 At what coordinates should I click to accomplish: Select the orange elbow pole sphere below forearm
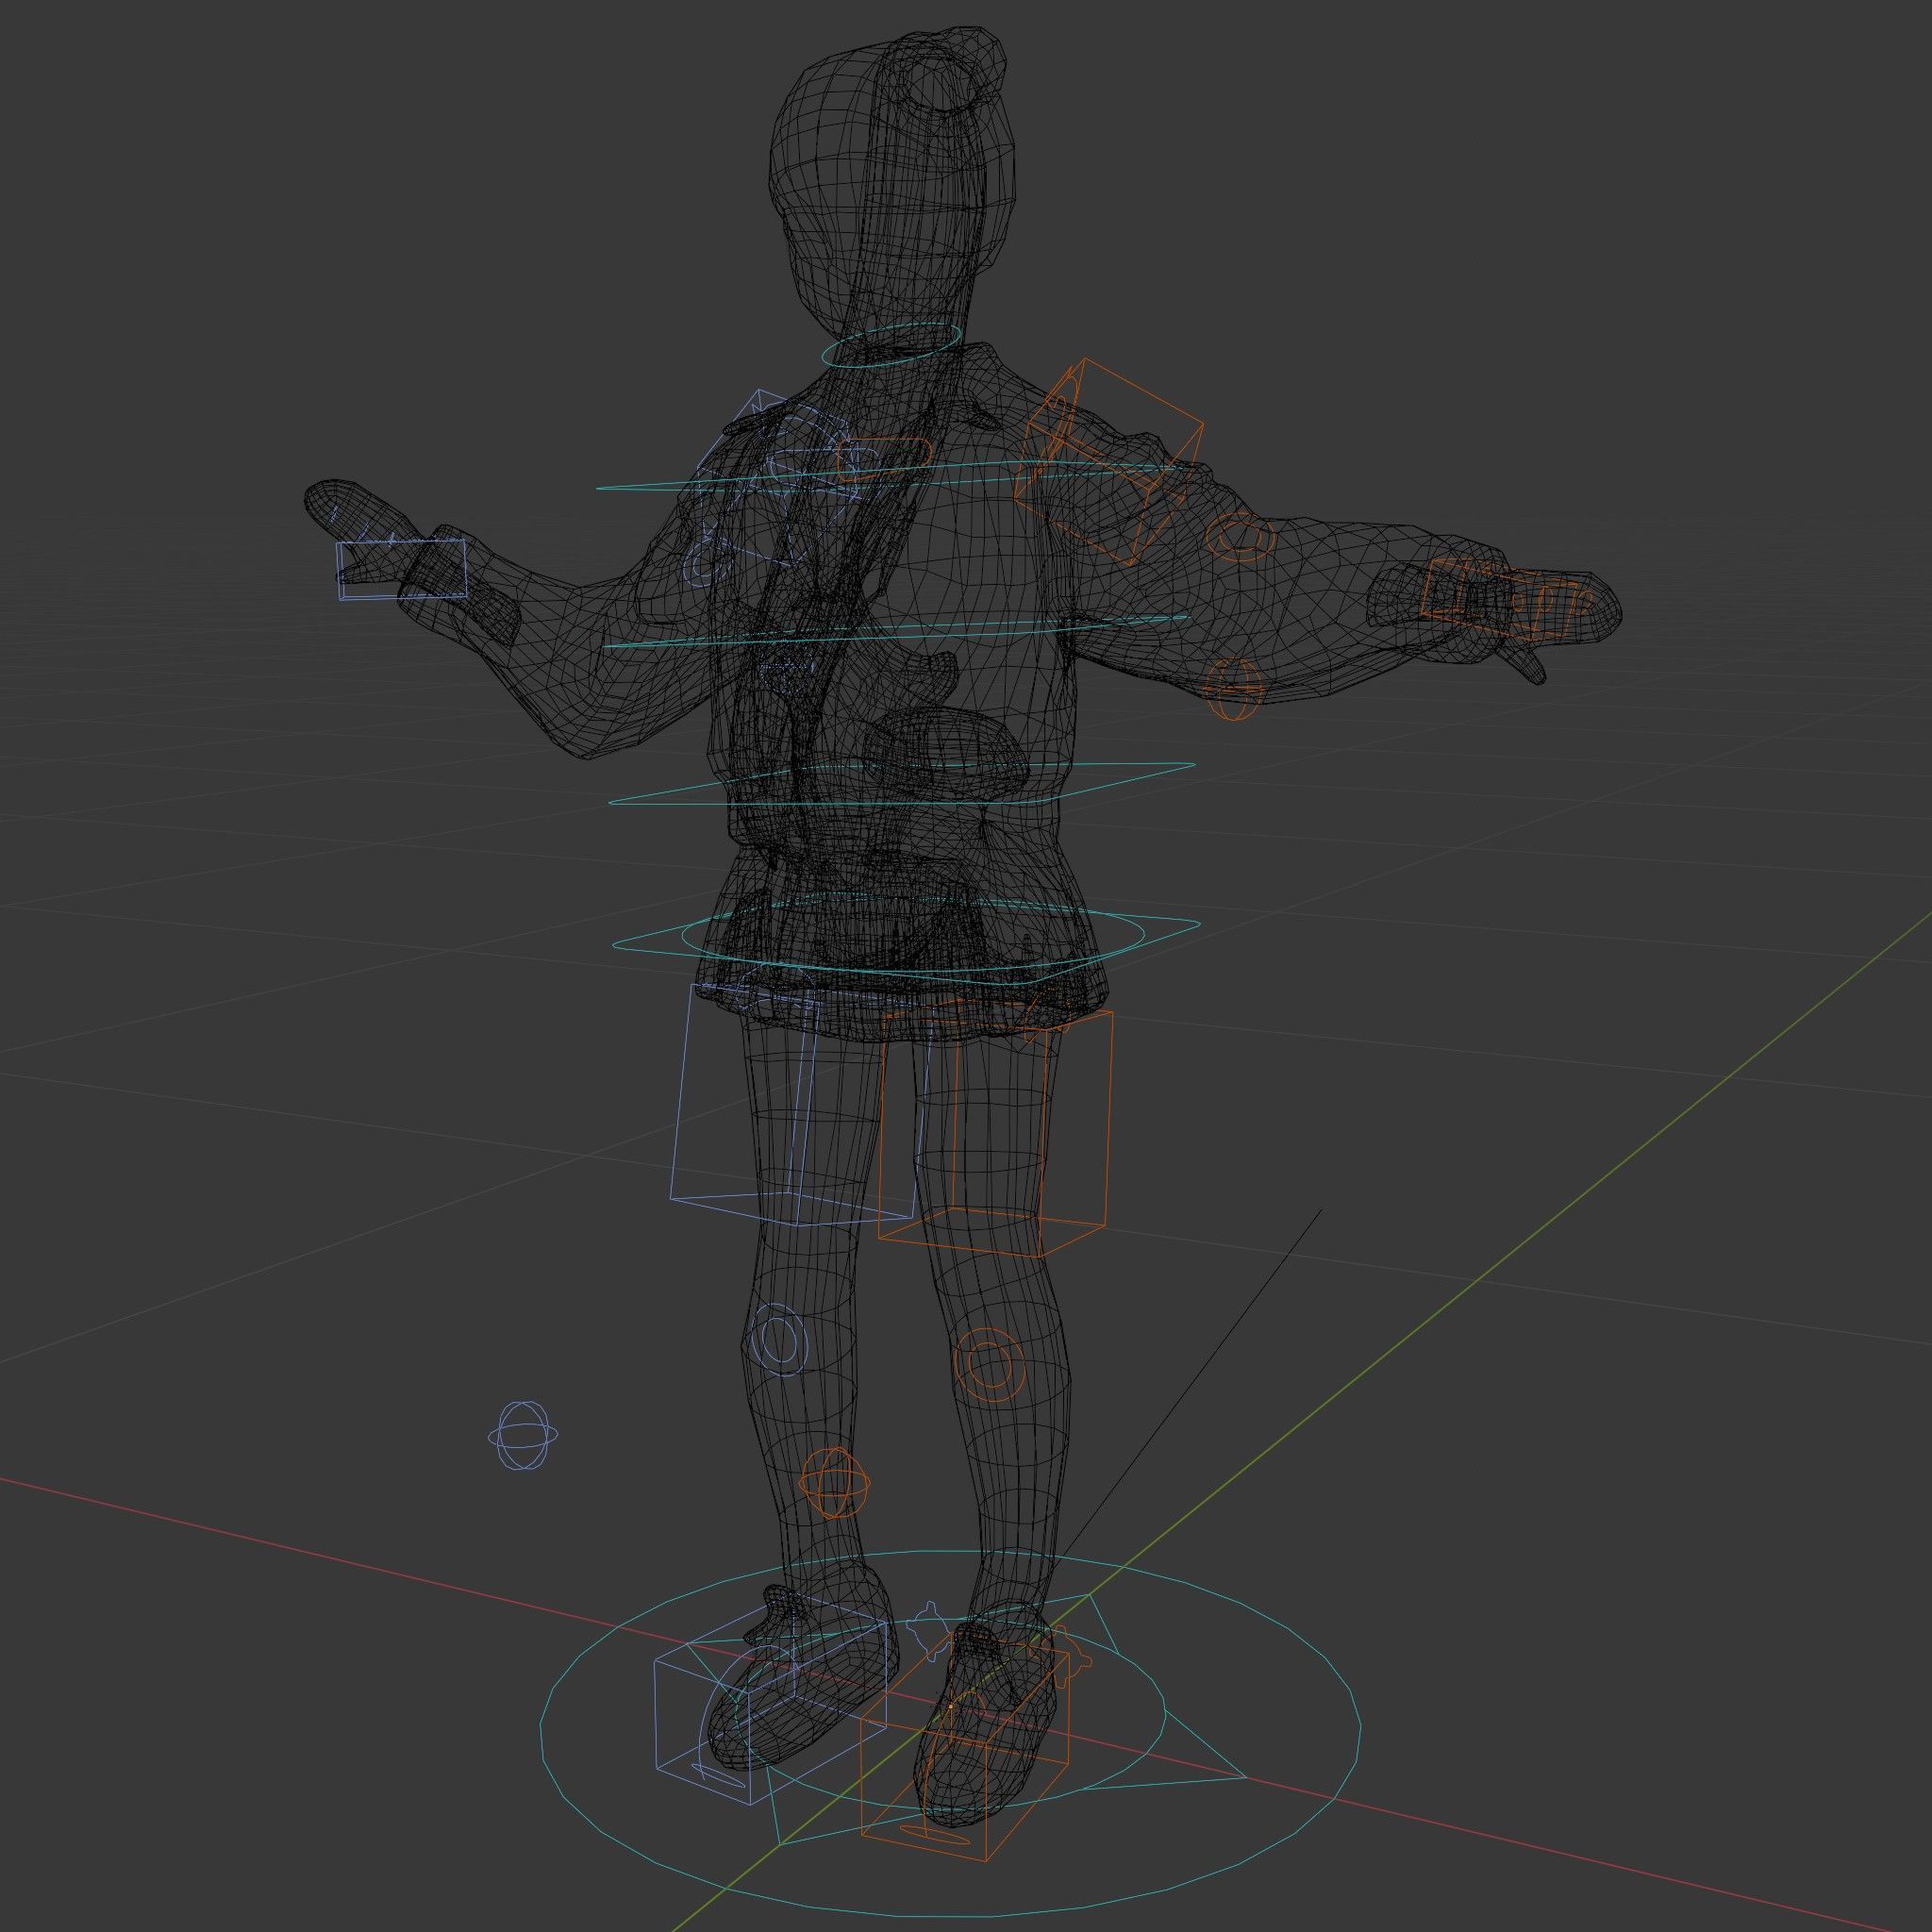[x=1233, y=688]
